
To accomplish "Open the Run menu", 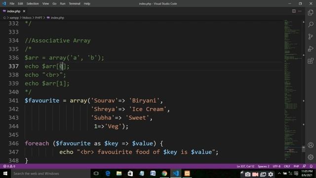I will (63, 3).
